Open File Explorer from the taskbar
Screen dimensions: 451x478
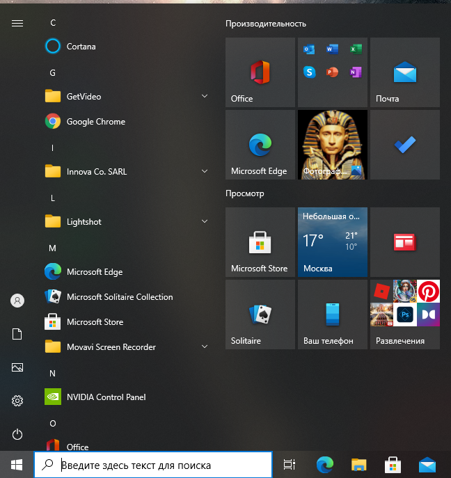359,465
